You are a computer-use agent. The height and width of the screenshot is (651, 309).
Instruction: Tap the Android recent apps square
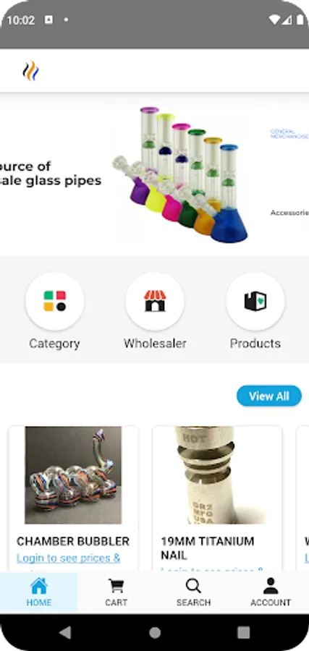click(243, 632)
